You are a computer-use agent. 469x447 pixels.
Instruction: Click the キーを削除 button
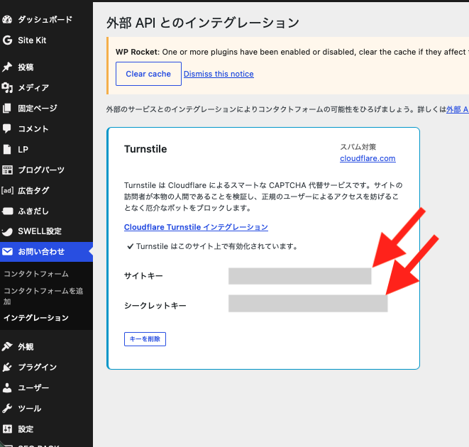click(x=145, y=339)
